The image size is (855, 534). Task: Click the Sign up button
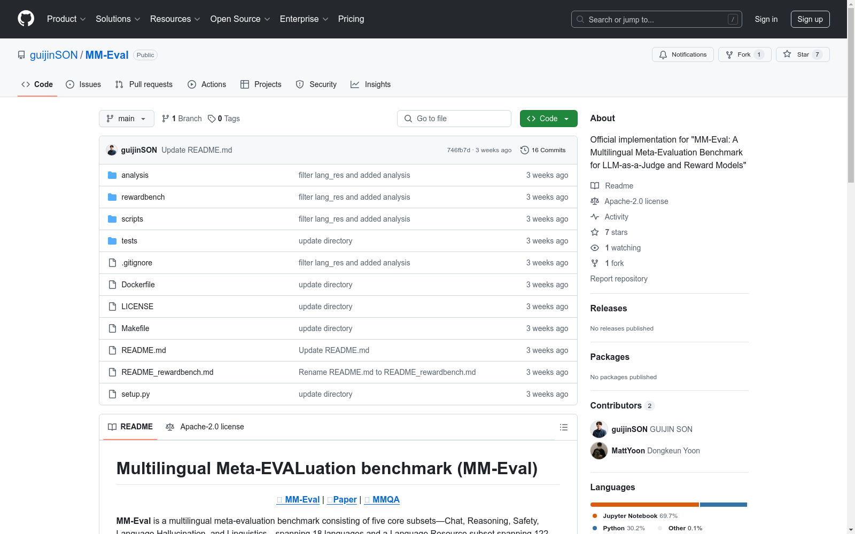point(810,19)
